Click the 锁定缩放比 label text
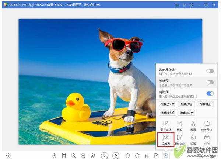 click(x=167, y=70)
